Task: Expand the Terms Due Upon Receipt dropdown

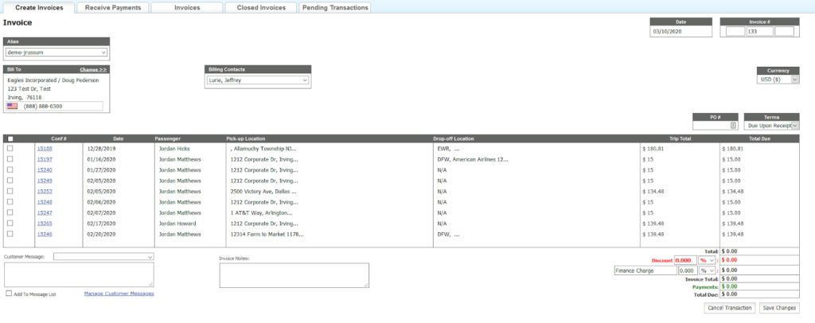Action: click(771, 126)
